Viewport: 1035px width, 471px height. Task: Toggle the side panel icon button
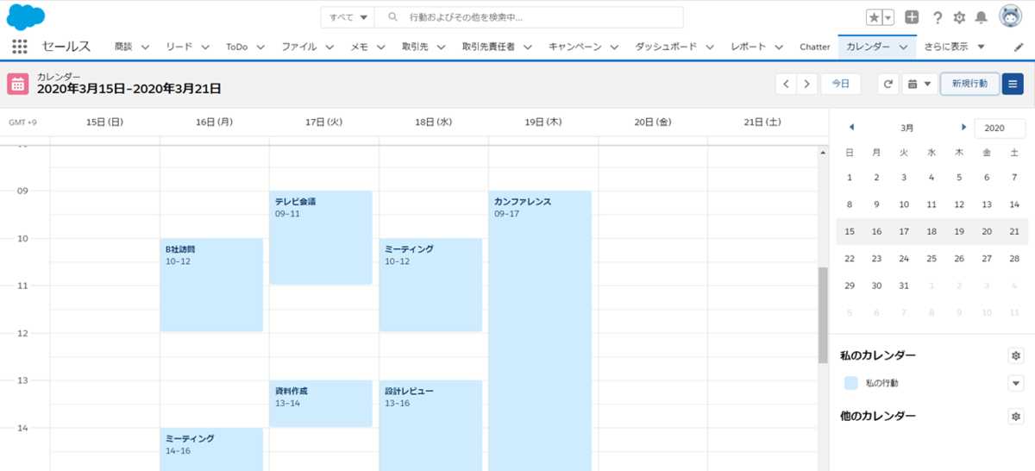[1013, 84]
